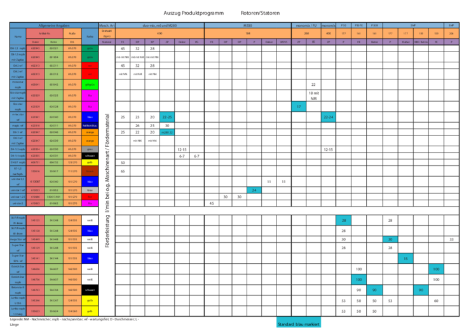This screenshot has height=330, width=464.
Task: Select the cyan '28' value box
Action: (343, 220)
